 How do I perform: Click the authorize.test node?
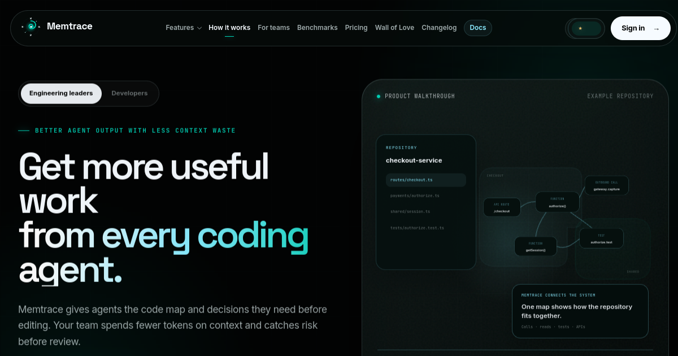click(601, 238)
